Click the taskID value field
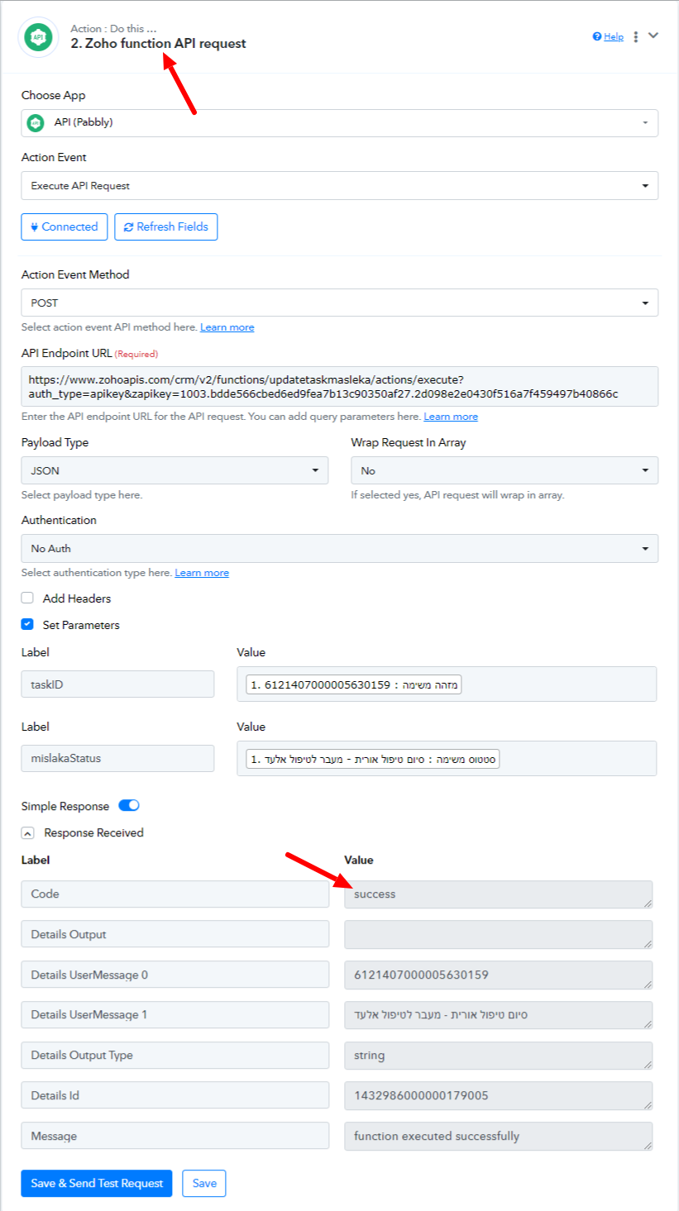The image size is (679, 1211). (447, 684)
